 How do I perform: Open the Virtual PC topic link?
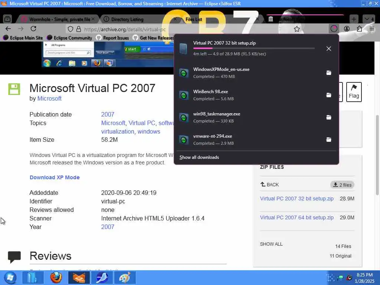point(142,123)
